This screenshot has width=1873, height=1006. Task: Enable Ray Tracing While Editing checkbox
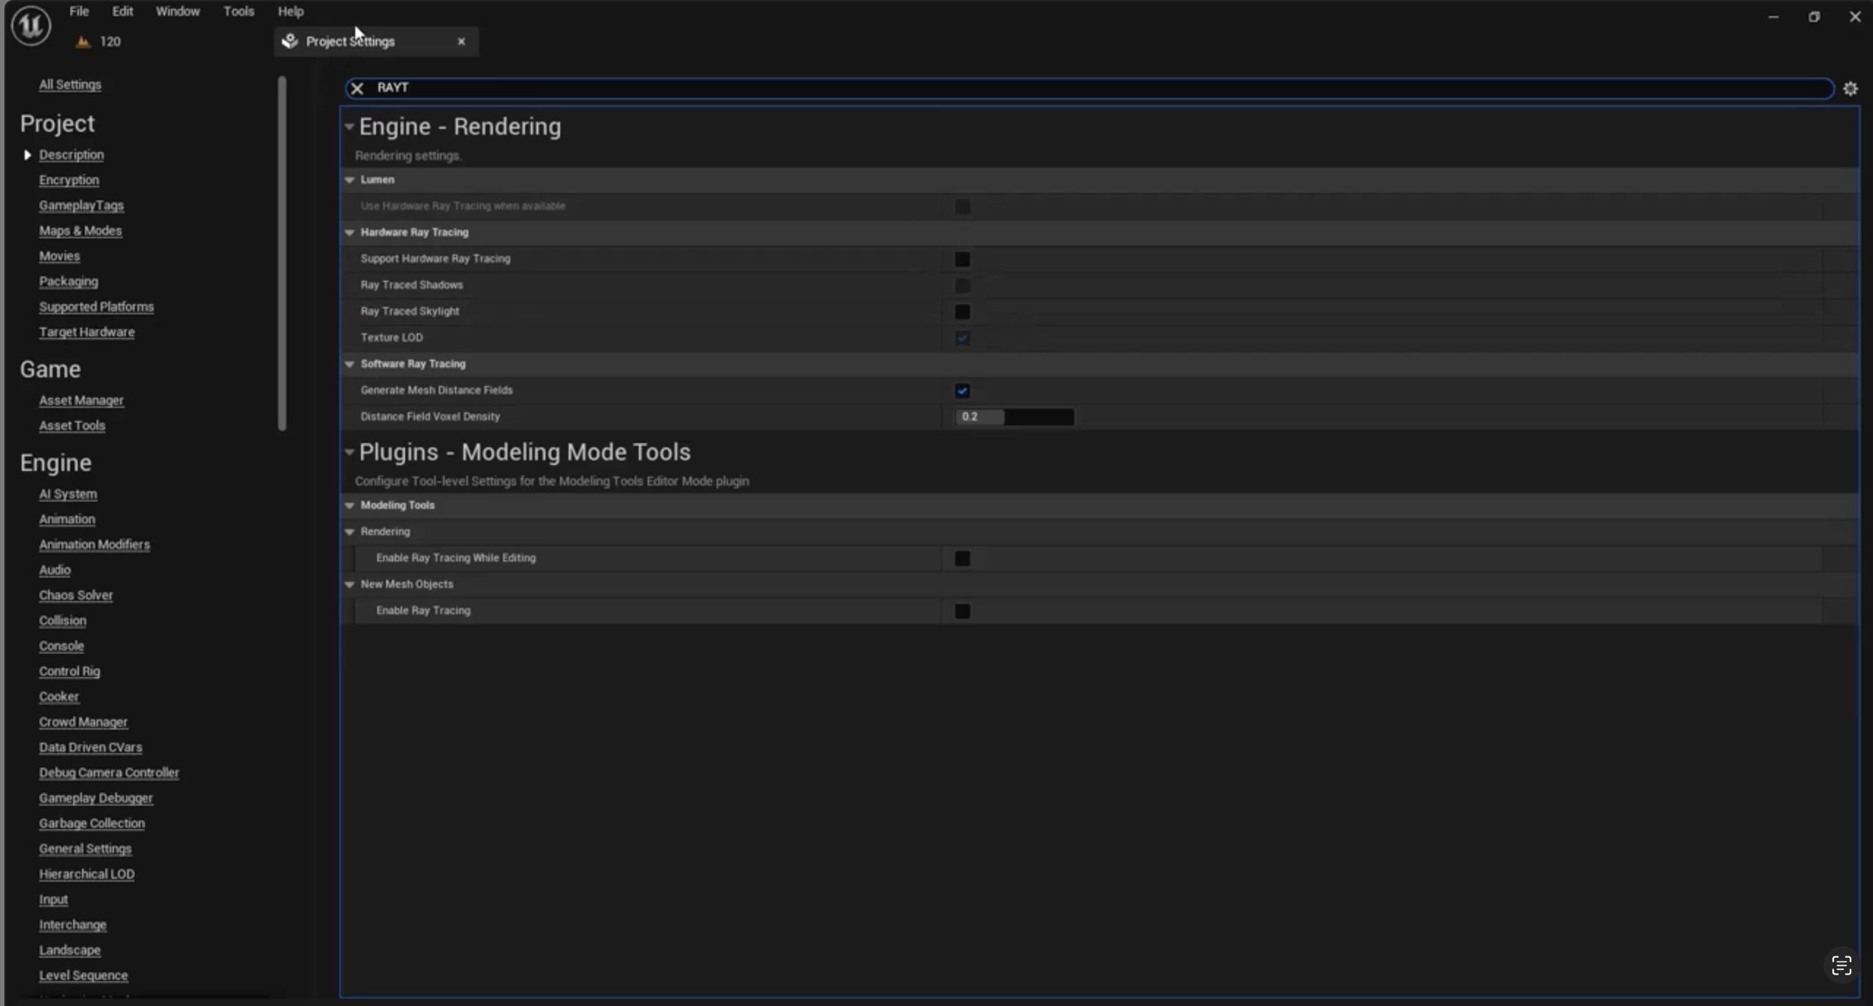[x=962, y=559]
